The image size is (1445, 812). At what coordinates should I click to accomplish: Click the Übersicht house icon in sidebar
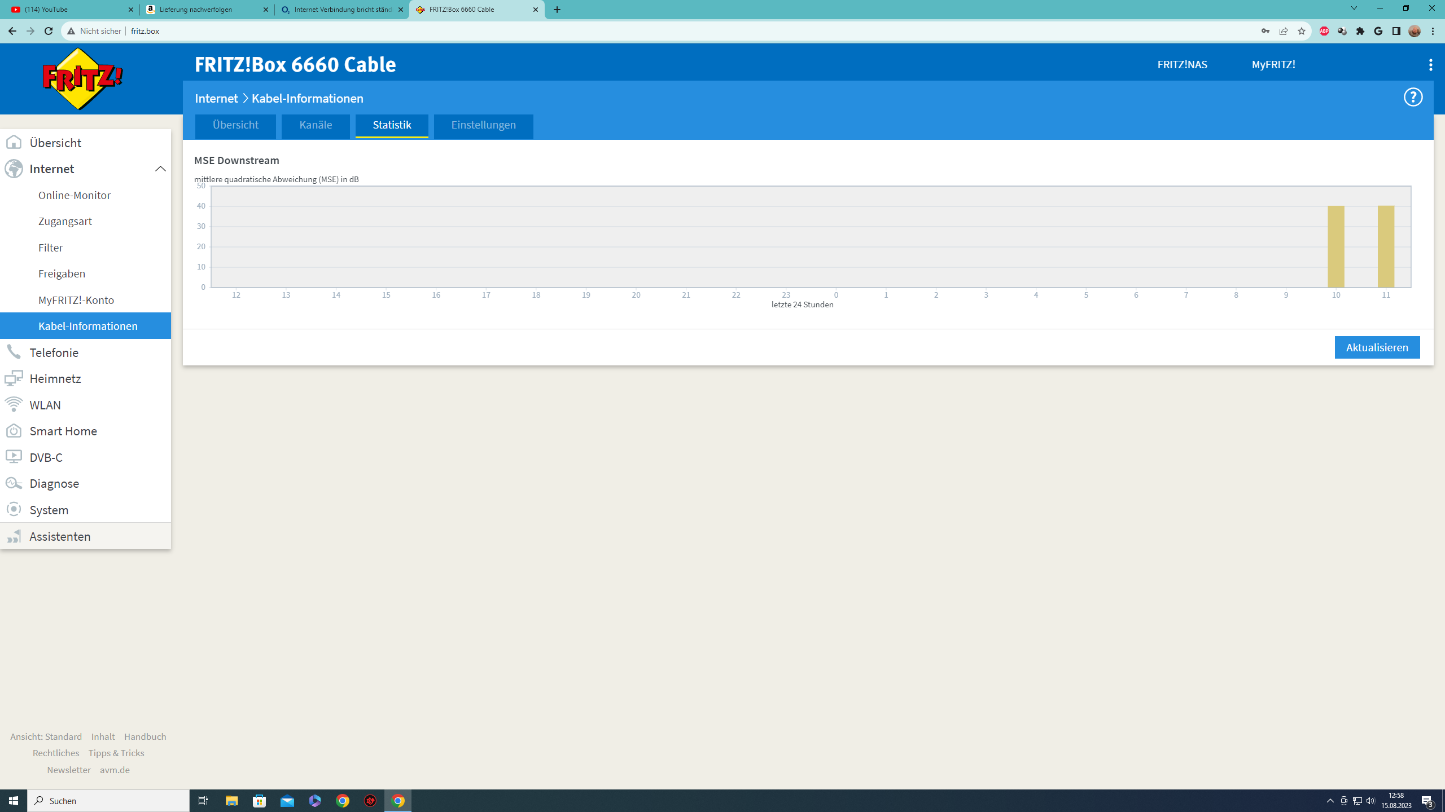pyautogui.click(x=14, y=143)
